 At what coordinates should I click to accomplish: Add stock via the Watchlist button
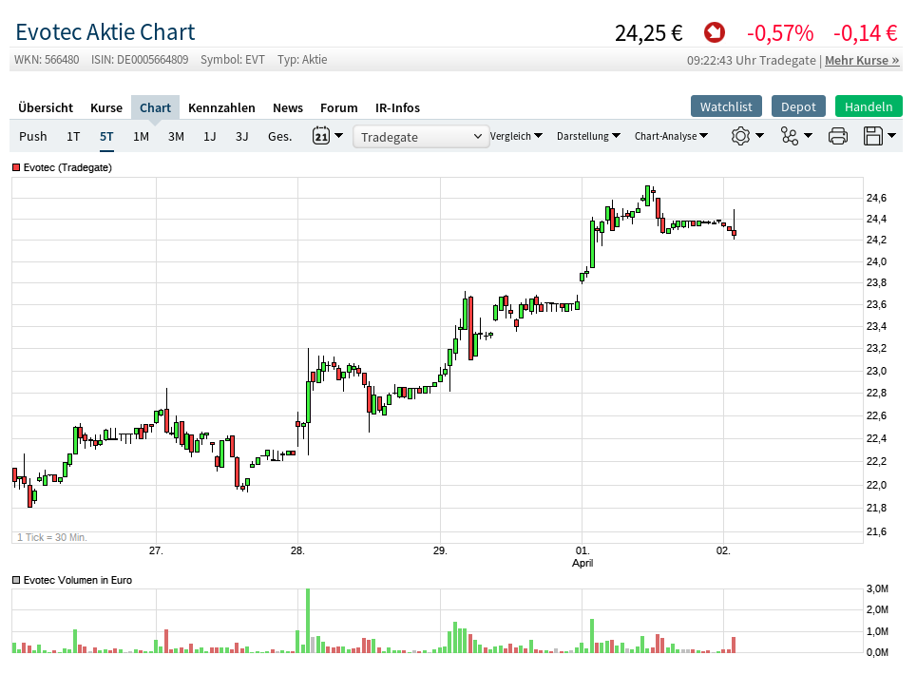(726, 106)
